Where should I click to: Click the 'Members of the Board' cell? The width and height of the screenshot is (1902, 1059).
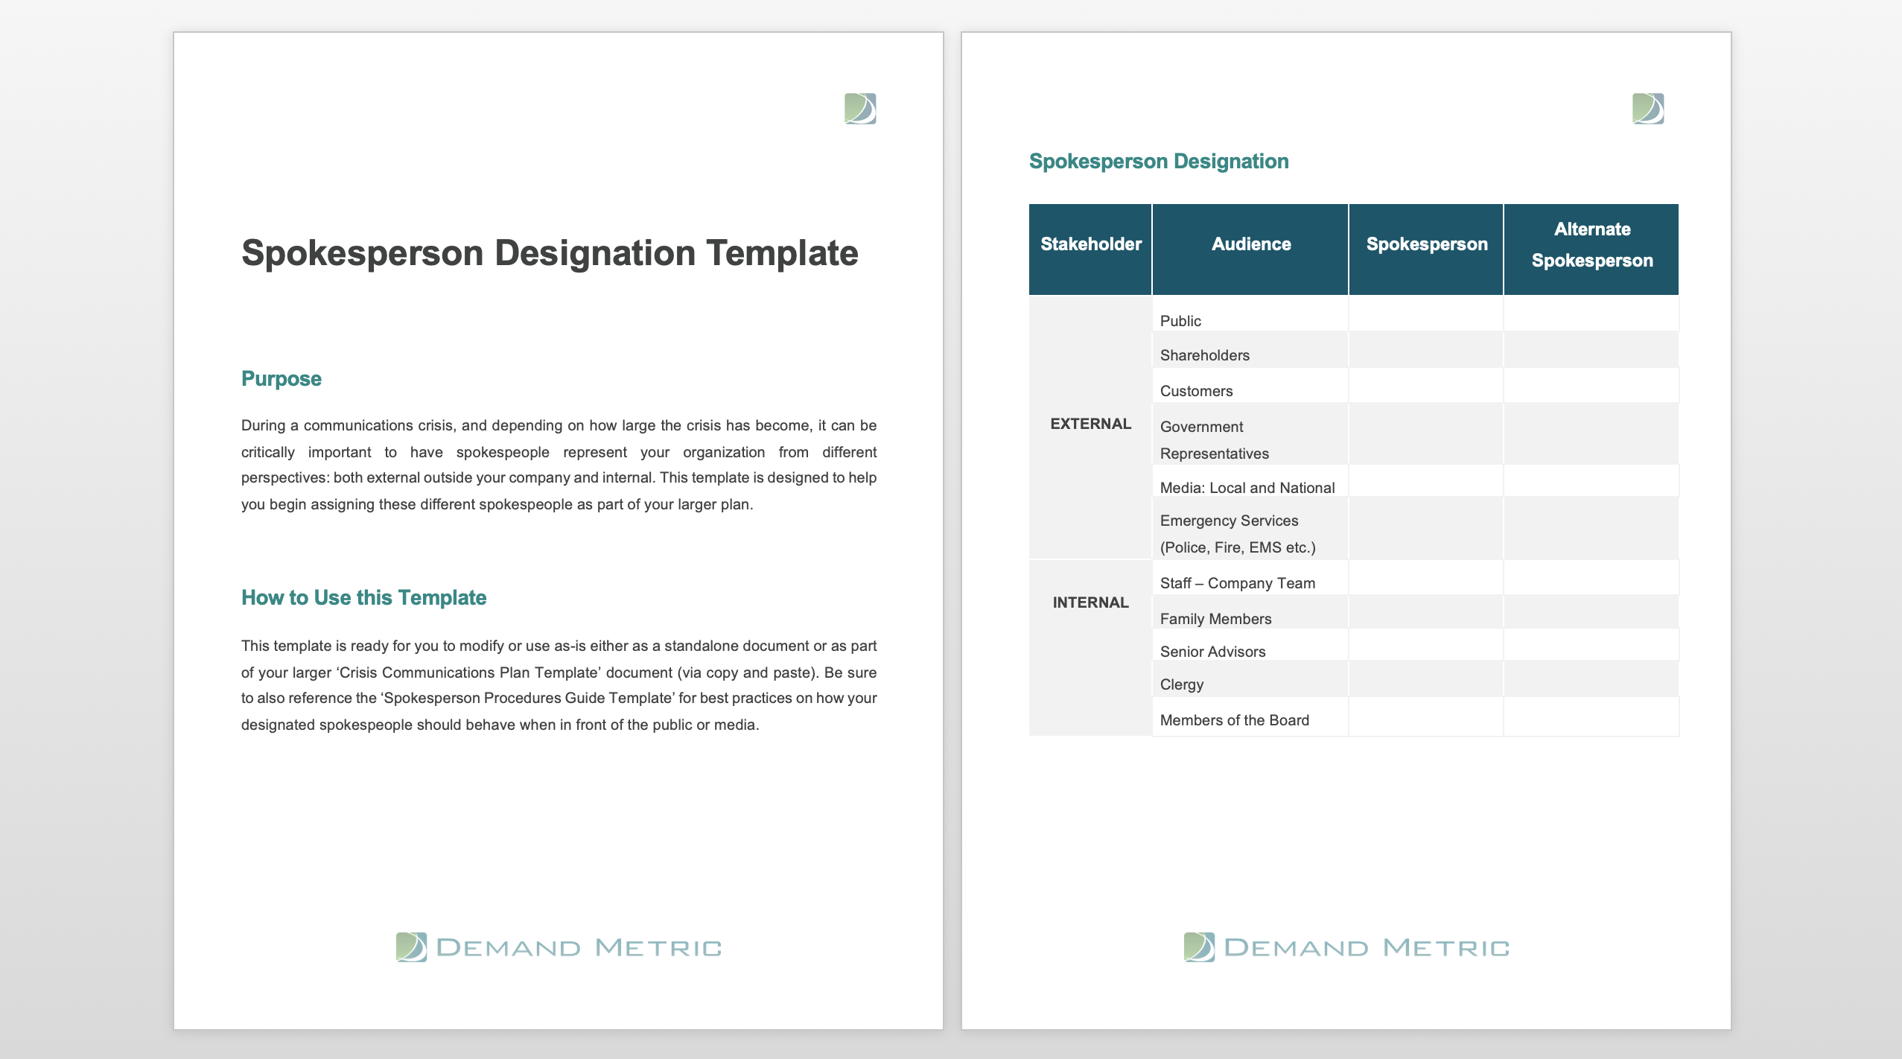click(x=1250, y=716)
